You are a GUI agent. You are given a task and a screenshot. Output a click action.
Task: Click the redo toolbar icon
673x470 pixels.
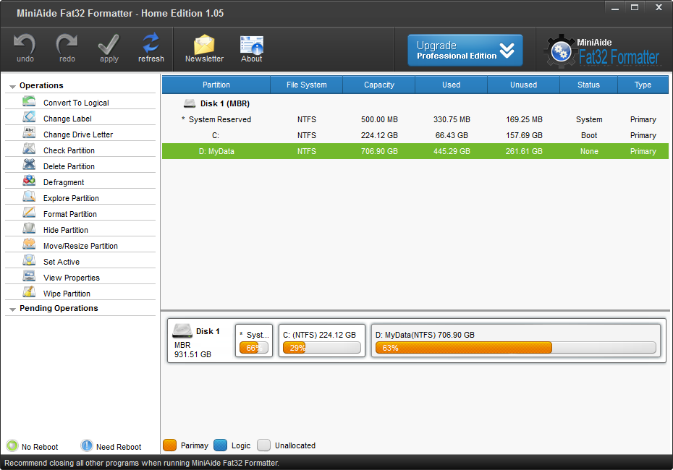[67, 43]
